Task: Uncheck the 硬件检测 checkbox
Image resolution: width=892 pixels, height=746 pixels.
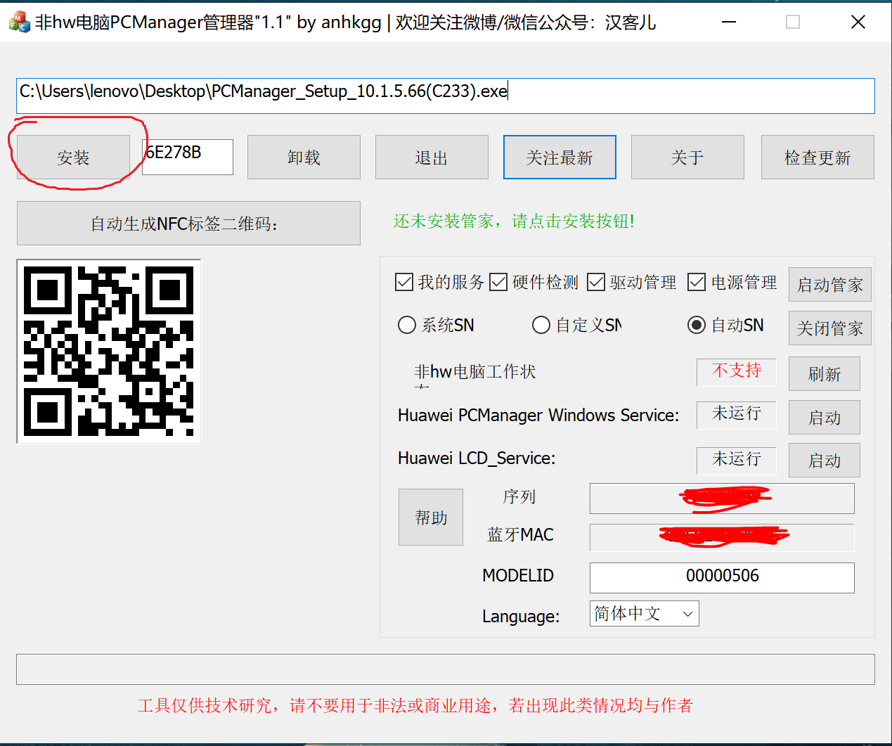Action: 498,281
